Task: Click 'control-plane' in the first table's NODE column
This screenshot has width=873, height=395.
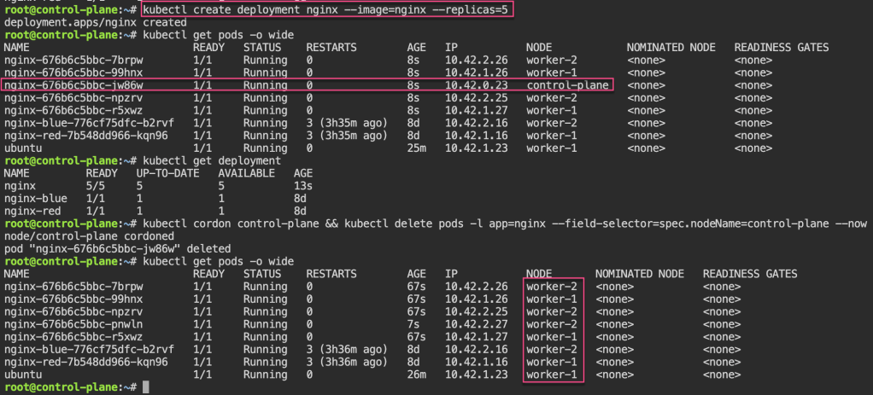Action: click(567, 85)
